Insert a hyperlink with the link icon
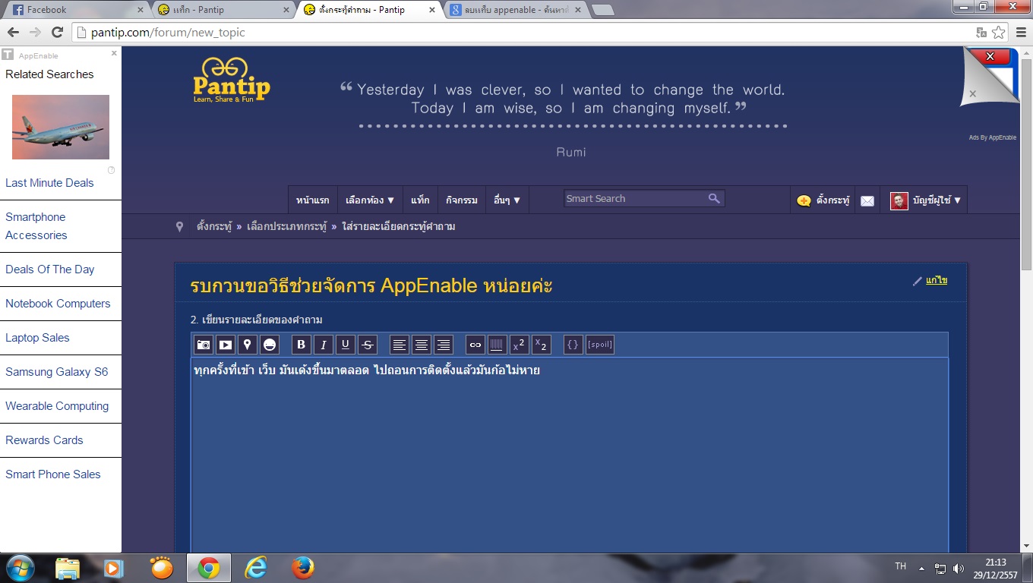Screen dimensions: 1033x583 coord(475,345)
